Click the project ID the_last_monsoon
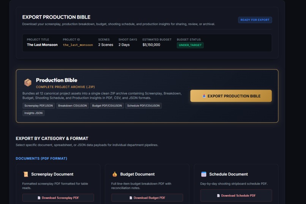This screenshot has height=204, width=306. point(78,45)
